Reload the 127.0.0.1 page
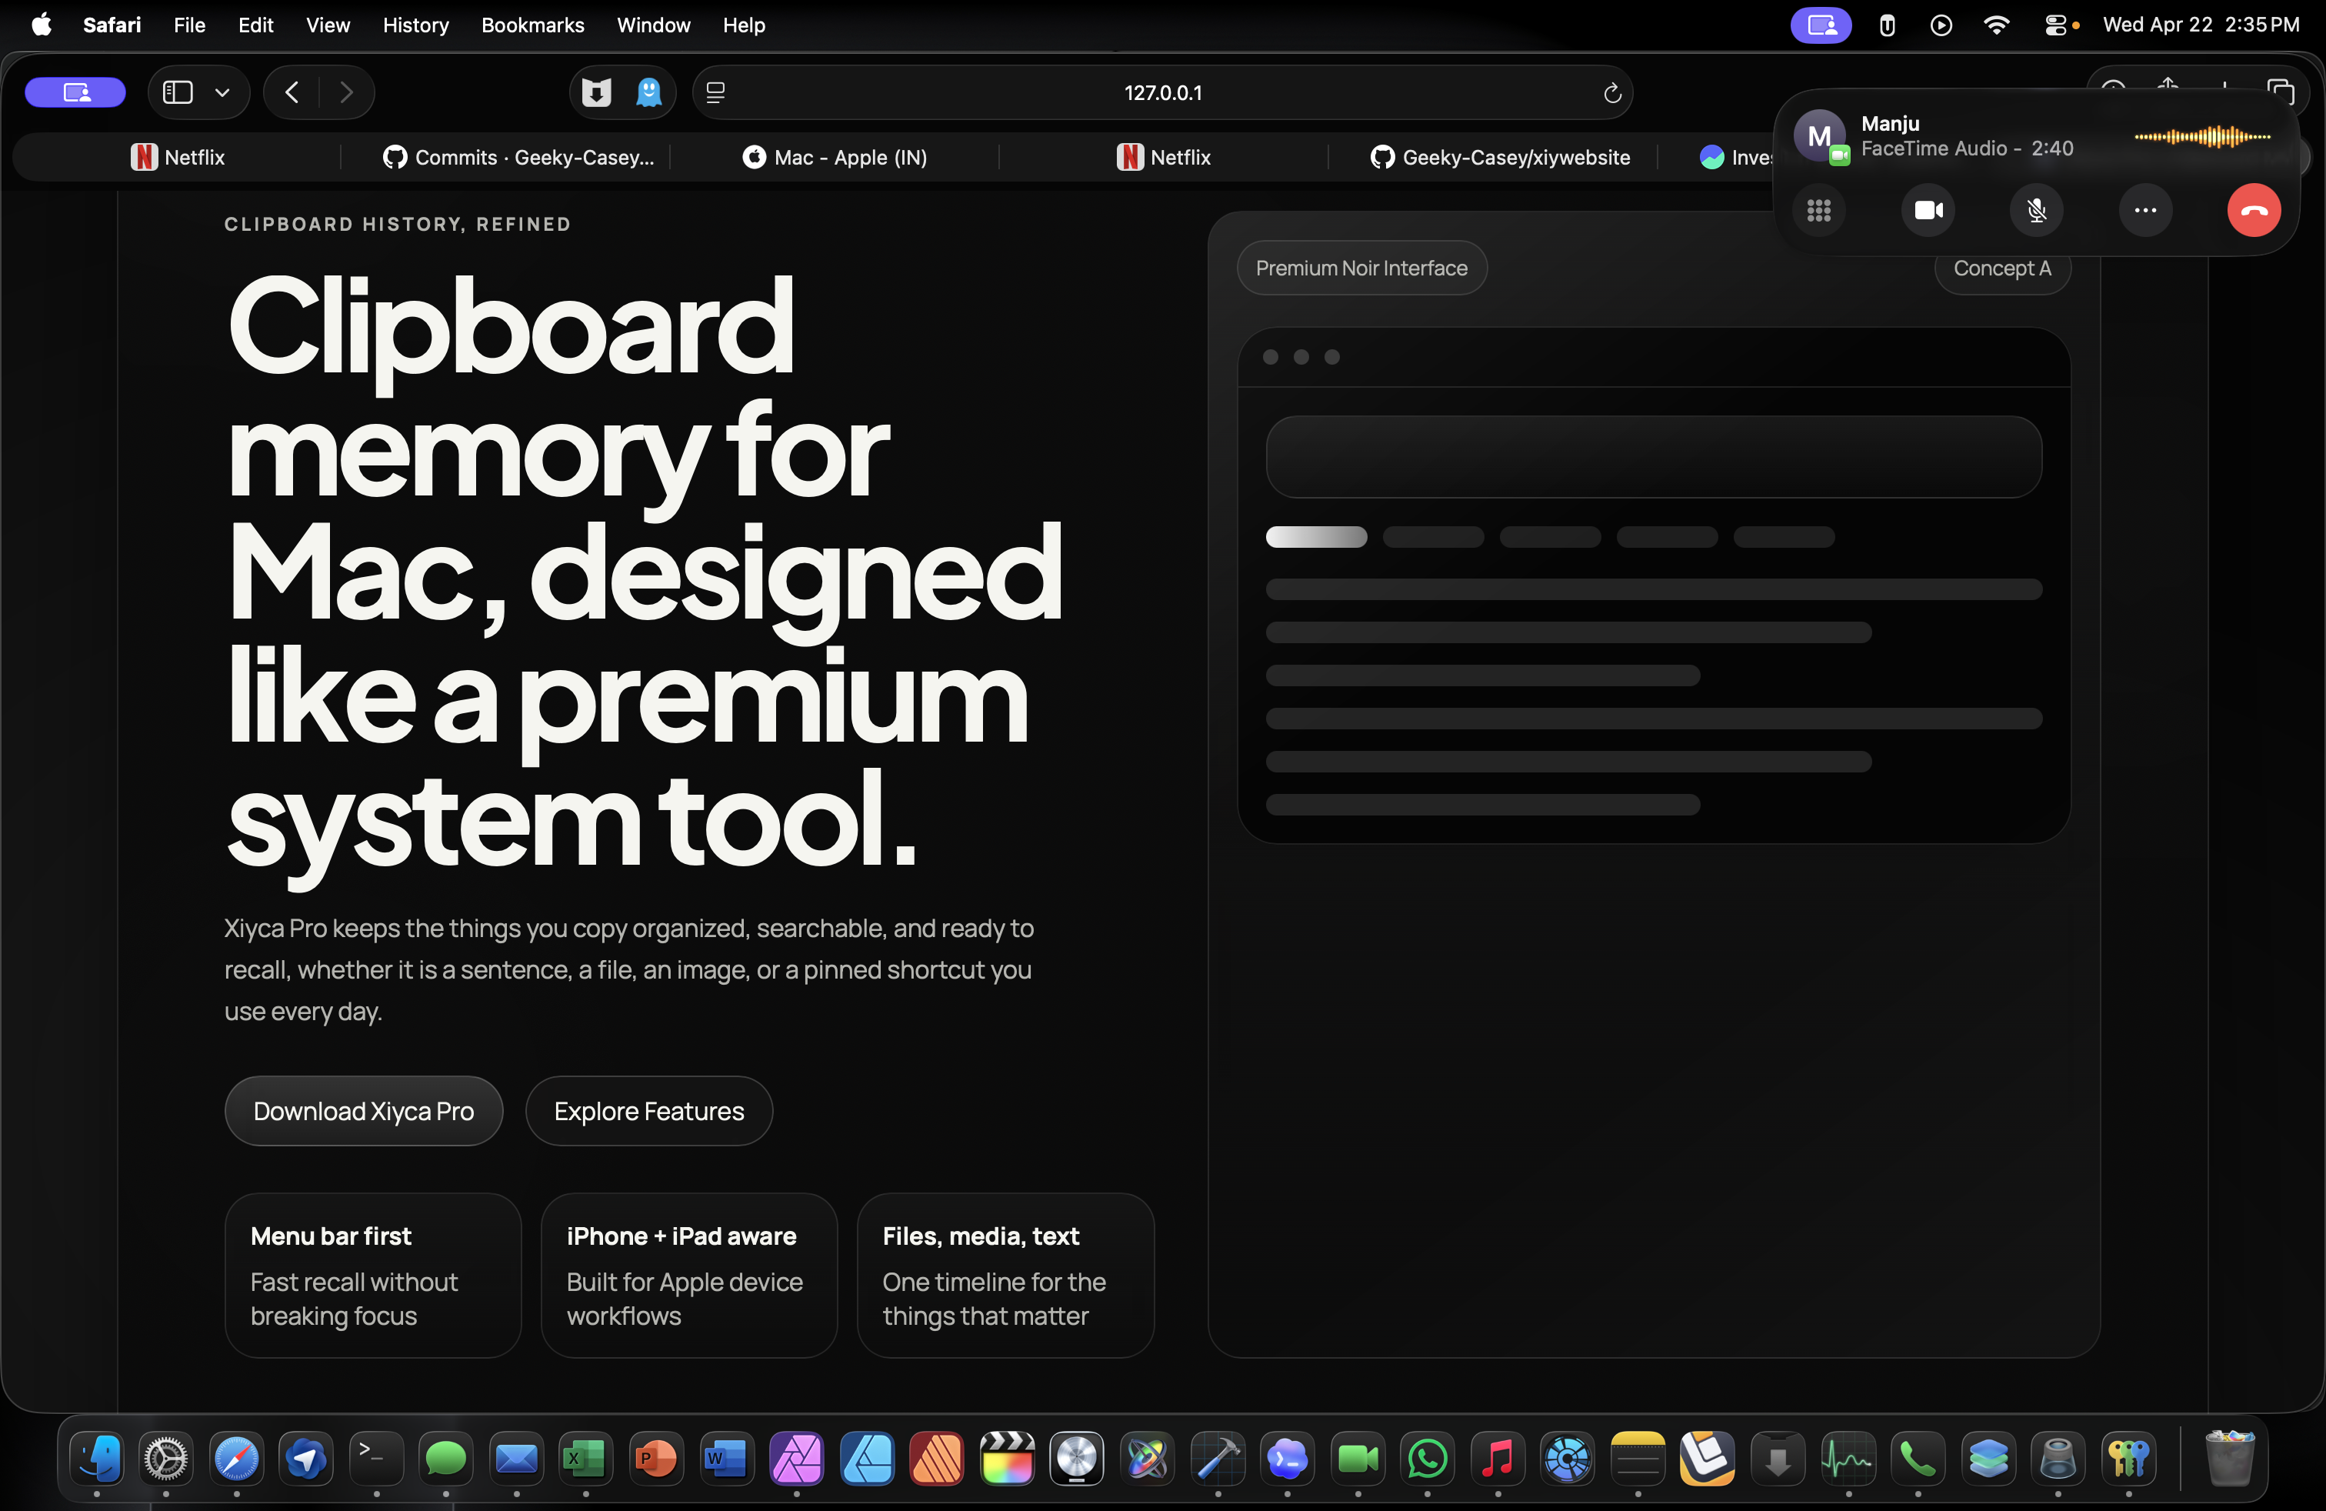The width and height of the screenshot is (2326, 1511). coord(1611,93)
